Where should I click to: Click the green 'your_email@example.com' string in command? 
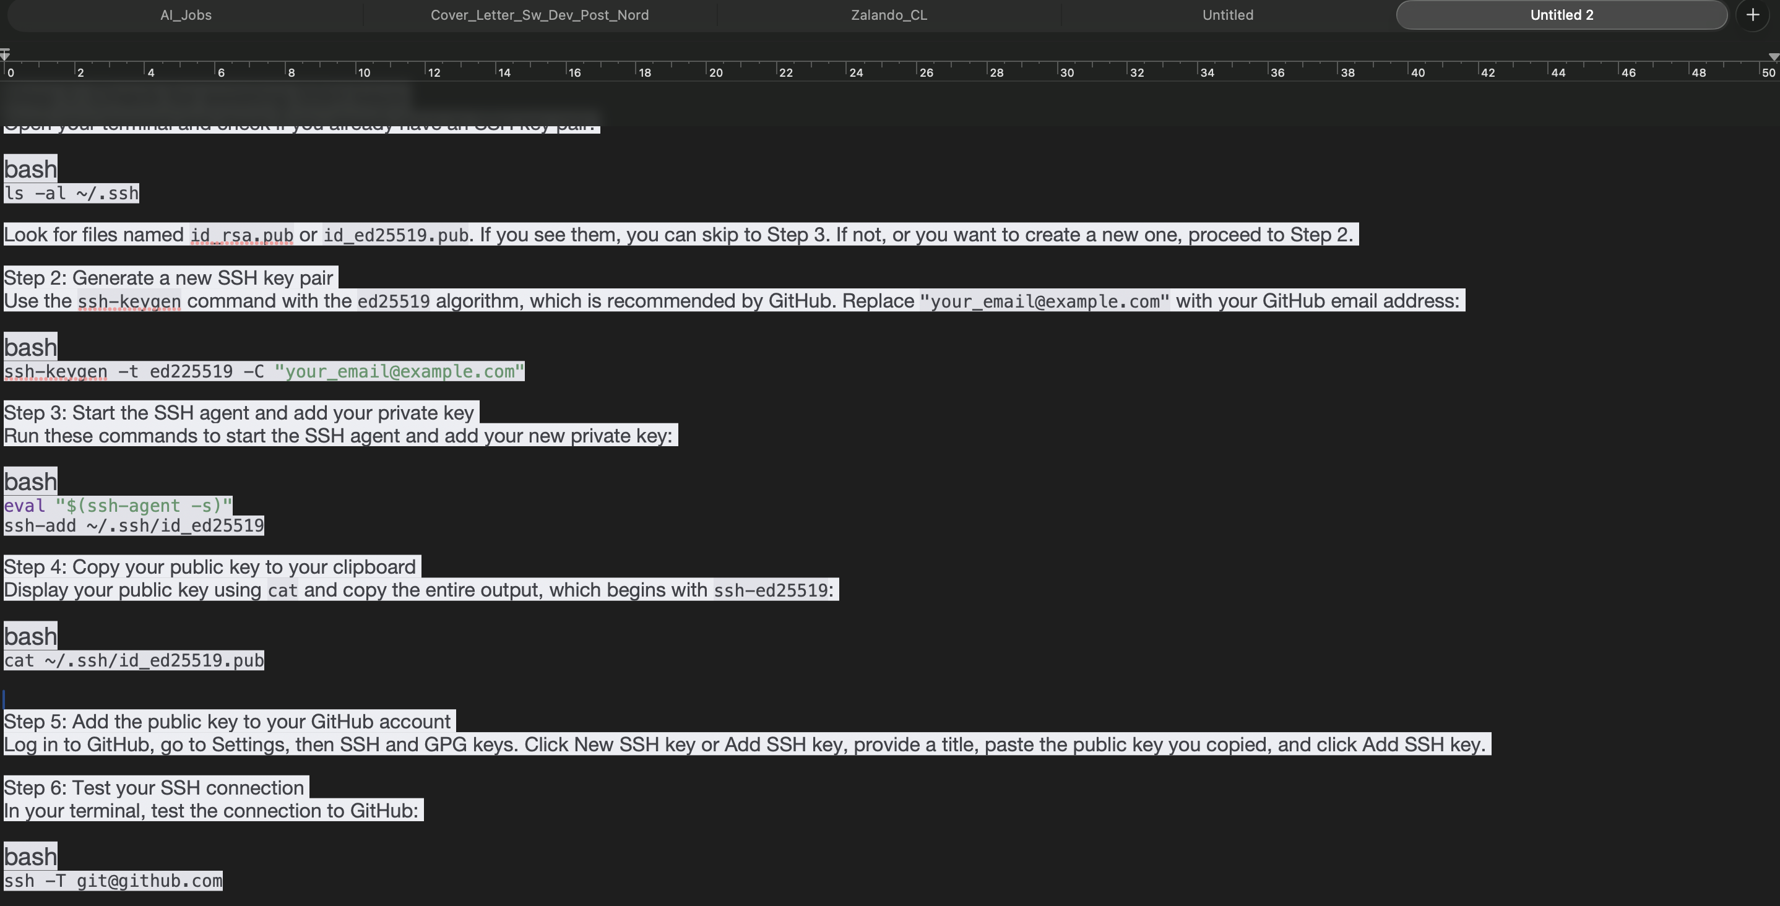pyautogui.click(x=399, y=372)
